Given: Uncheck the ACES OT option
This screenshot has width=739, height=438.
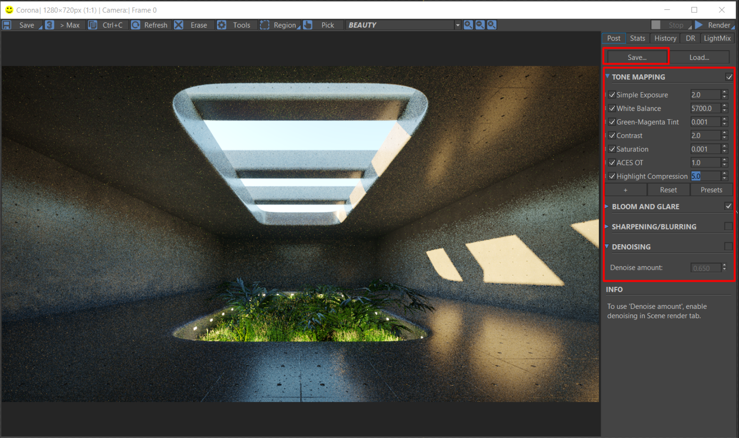Looking at the screenshot, I should pos(612,162).
